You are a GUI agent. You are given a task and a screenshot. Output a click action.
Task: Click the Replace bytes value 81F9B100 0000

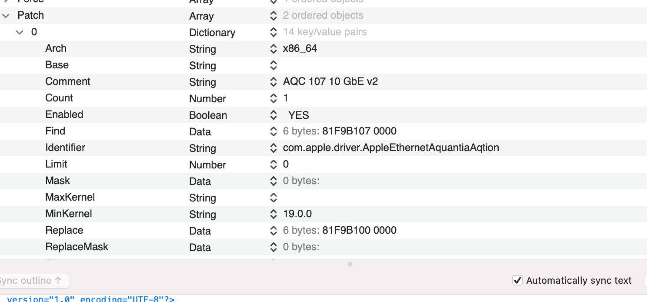pos(359,230)
